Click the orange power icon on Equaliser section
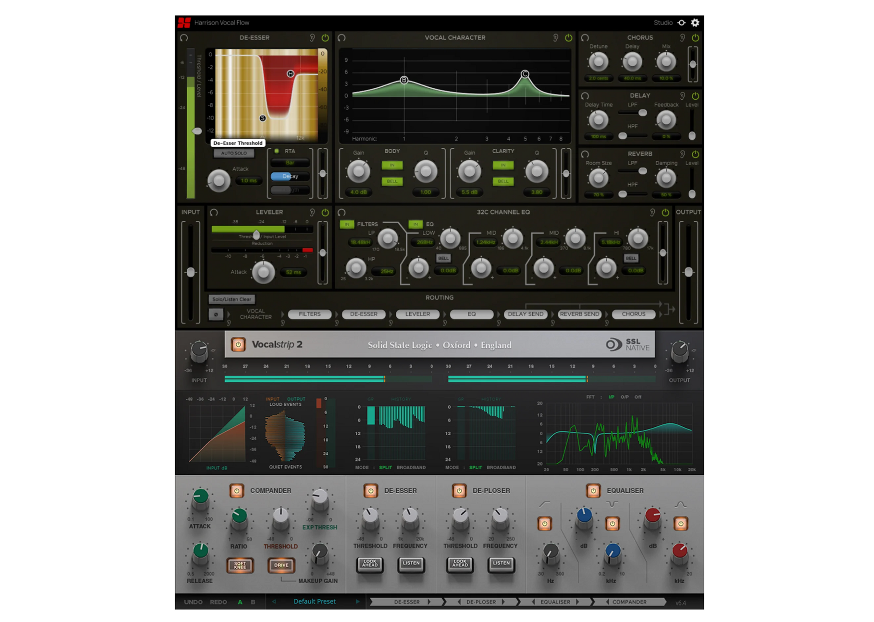 click(593, 491)
